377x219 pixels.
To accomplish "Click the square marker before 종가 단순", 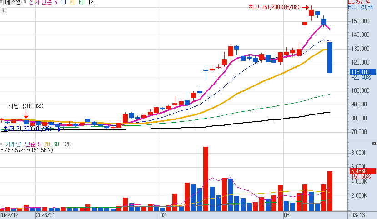I will (x=25, y=2).
